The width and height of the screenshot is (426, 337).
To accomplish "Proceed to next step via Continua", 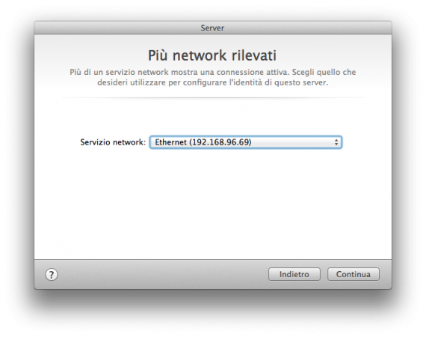I will coord(354,274).
